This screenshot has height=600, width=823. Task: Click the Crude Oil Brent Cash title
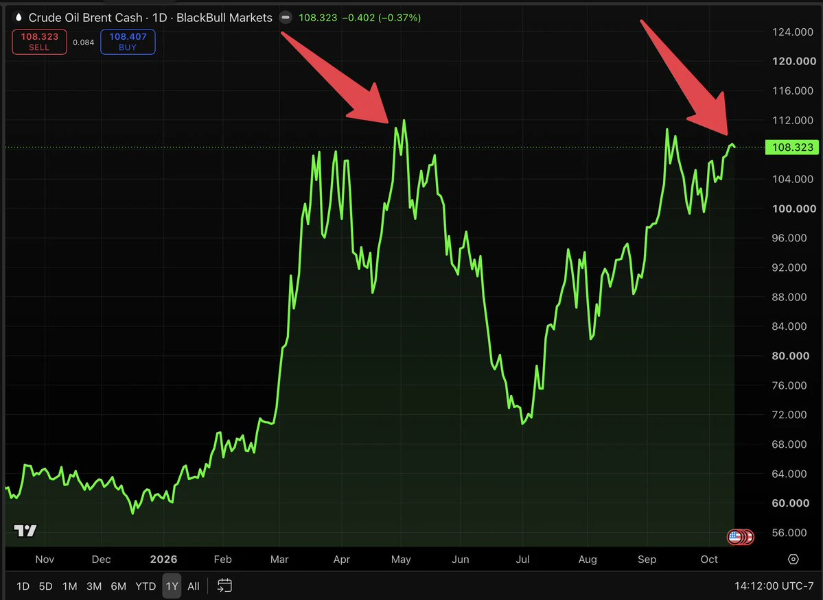click(x=85, y=17)
